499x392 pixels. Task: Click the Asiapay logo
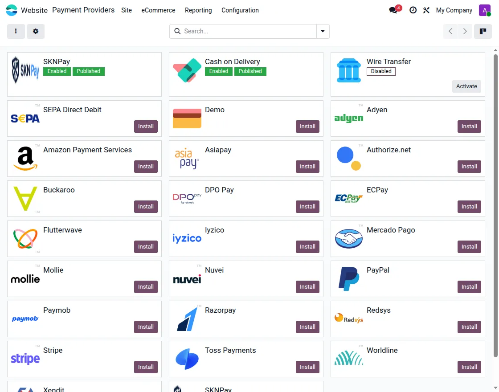[187, 159]
